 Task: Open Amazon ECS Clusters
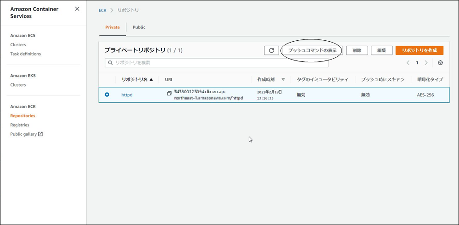[x=18, y=45]
